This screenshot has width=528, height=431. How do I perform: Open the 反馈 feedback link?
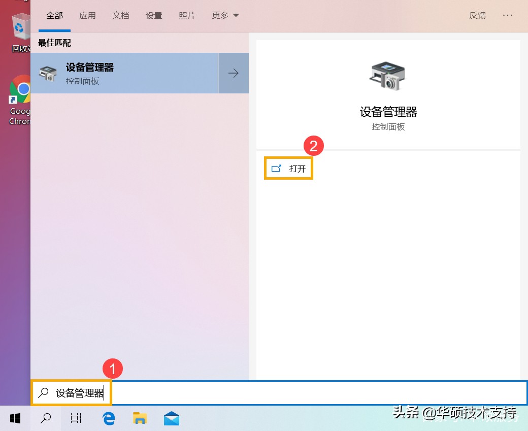pos(477,15)
